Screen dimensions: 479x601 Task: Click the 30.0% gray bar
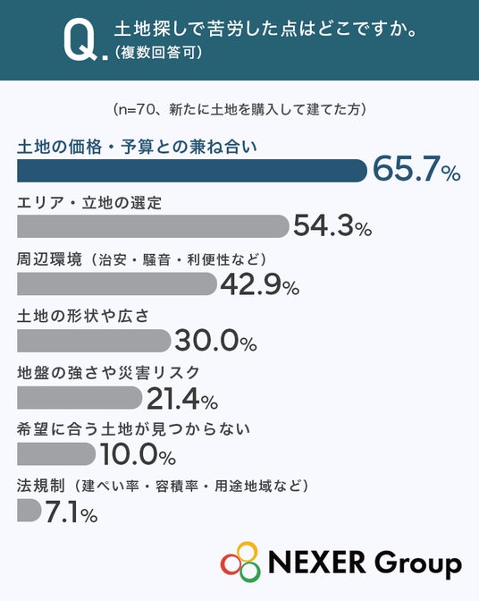coord(94,341)
